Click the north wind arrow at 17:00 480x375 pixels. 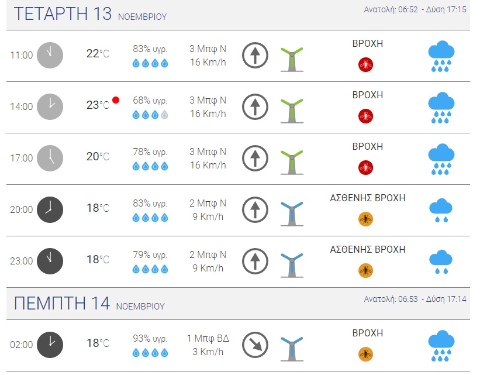(x=255, y=158)
